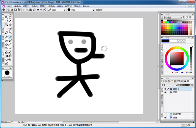Screen dimensions: 196x128
Task: Open the 文件(F) menu
Action: tap(9, 6)
